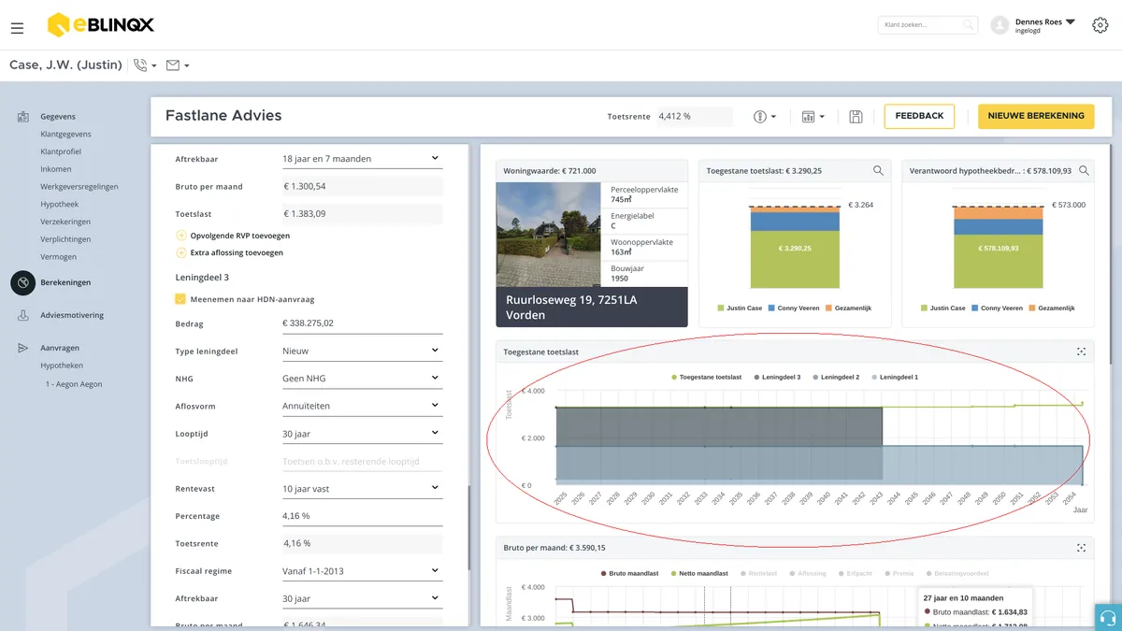Open the headset support chat widget
The width and height of the screenshot is (1122, 631).
pyautogui.click(x=1108, y=617)
